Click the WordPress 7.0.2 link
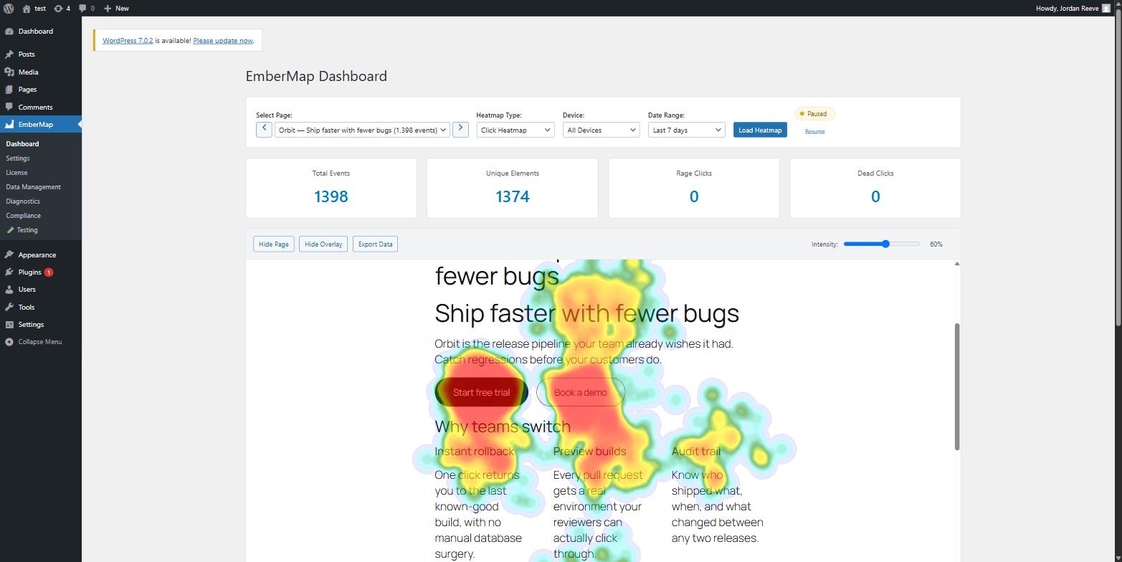This screenshot has width=1122, height=562. [128, 41]
